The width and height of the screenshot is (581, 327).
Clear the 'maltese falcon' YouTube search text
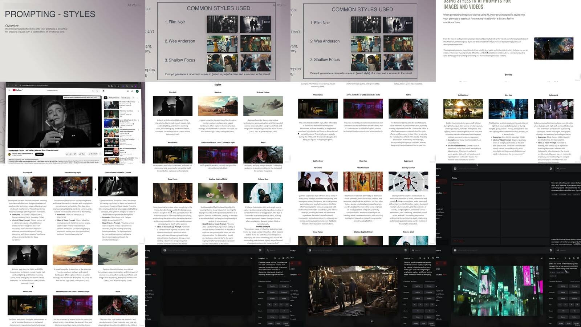click(x=93, y=91)
